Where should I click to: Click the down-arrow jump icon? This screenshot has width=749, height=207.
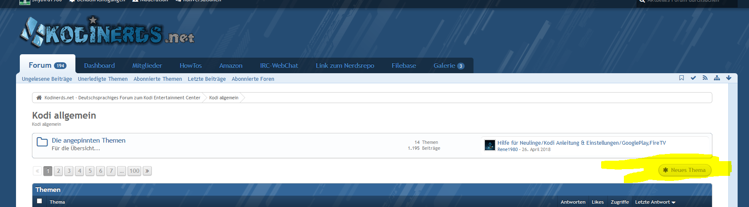[729, 78]
